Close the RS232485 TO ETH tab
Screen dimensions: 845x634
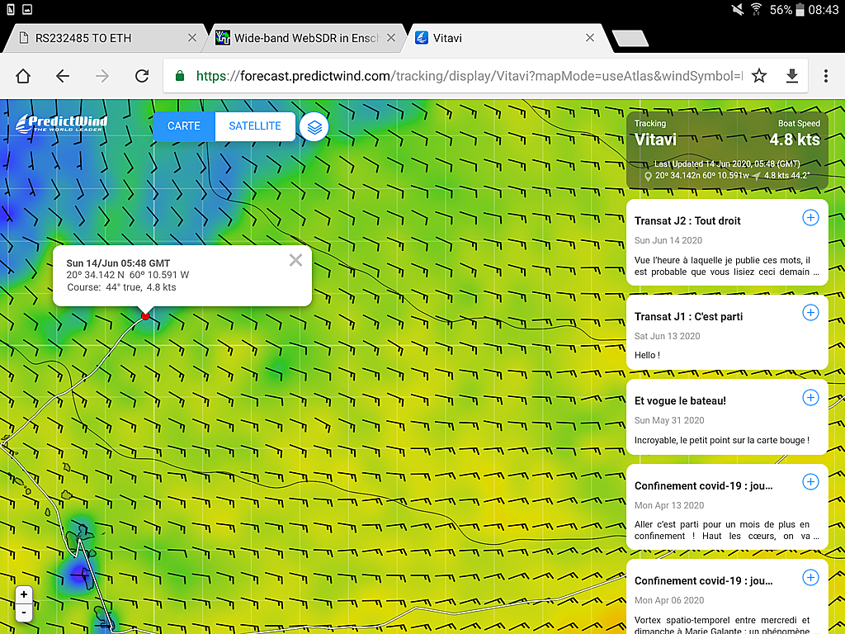coord(191,38)
